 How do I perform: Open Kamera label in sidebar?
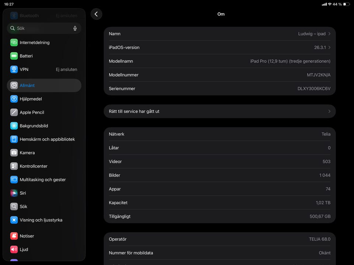pyautogui.click(x=27, y=153)
